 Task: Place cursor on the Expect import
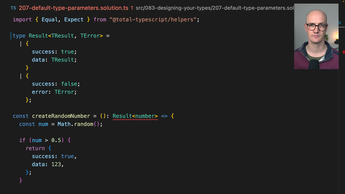(x=74, y=19)
